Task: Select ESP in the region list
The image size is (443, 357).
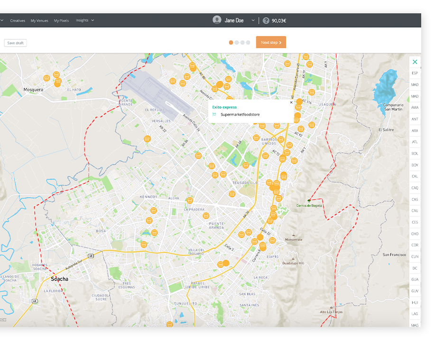Action: tap(415, 73)
